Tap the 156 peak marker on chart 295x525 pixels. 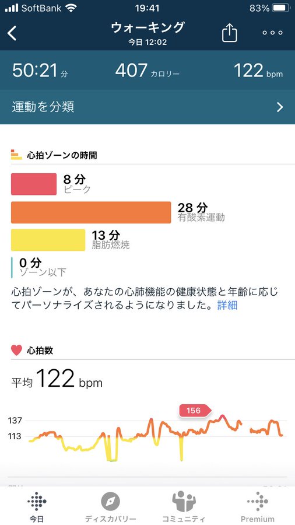click(195, 411)
